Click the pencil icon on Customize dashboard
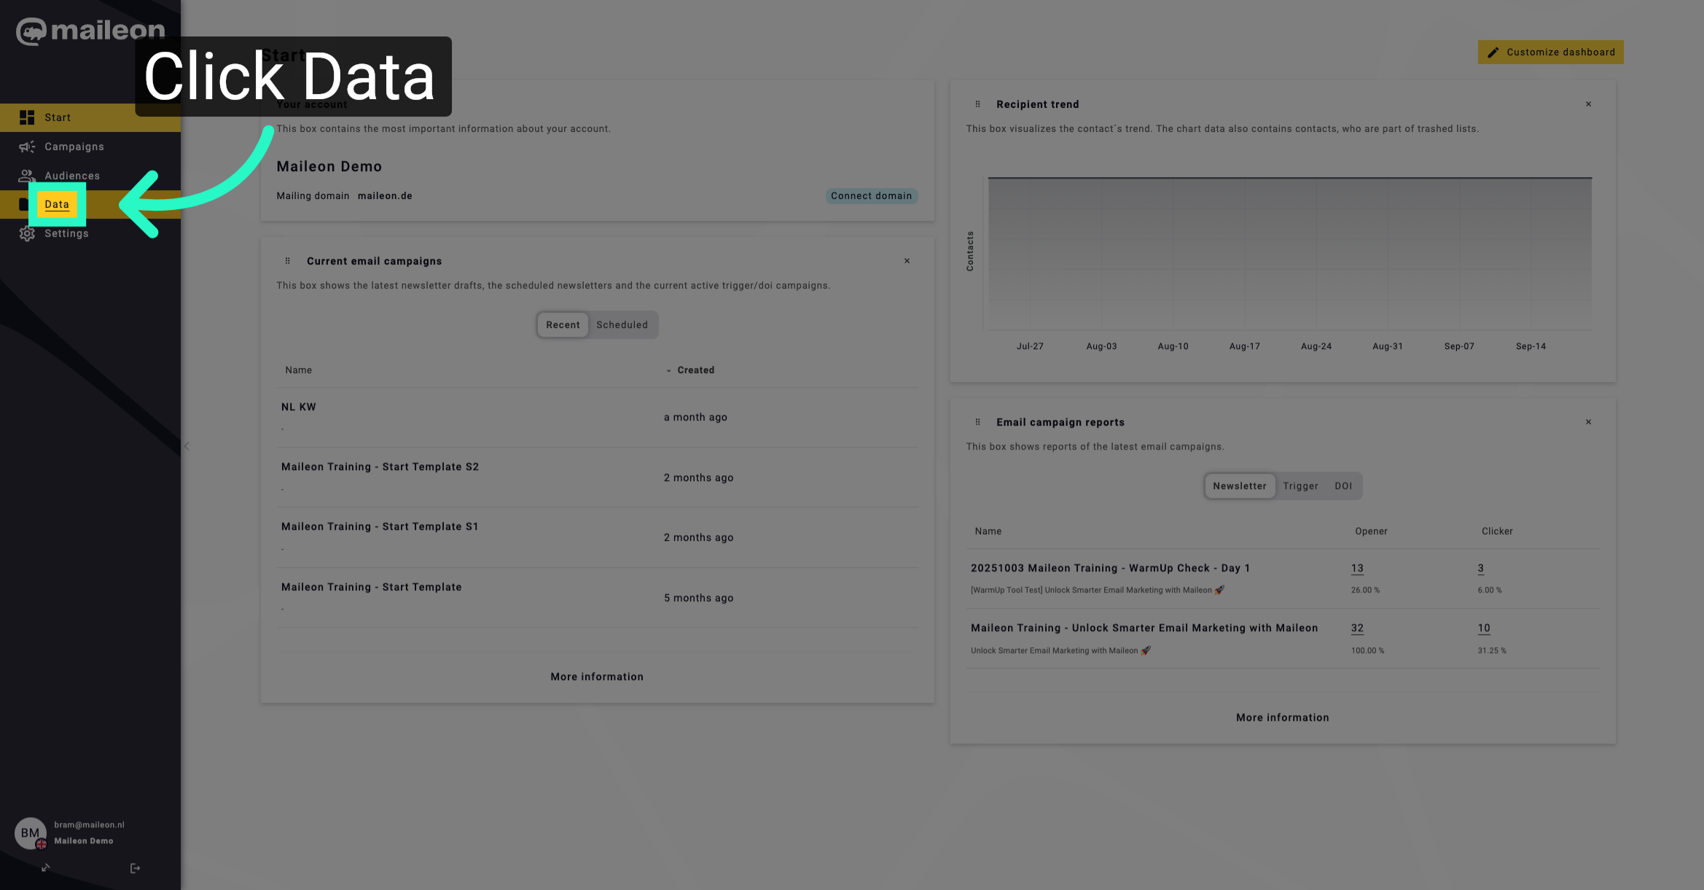Image resolution: width=1704 pixels, height=890 pixels. point(1493,52)
